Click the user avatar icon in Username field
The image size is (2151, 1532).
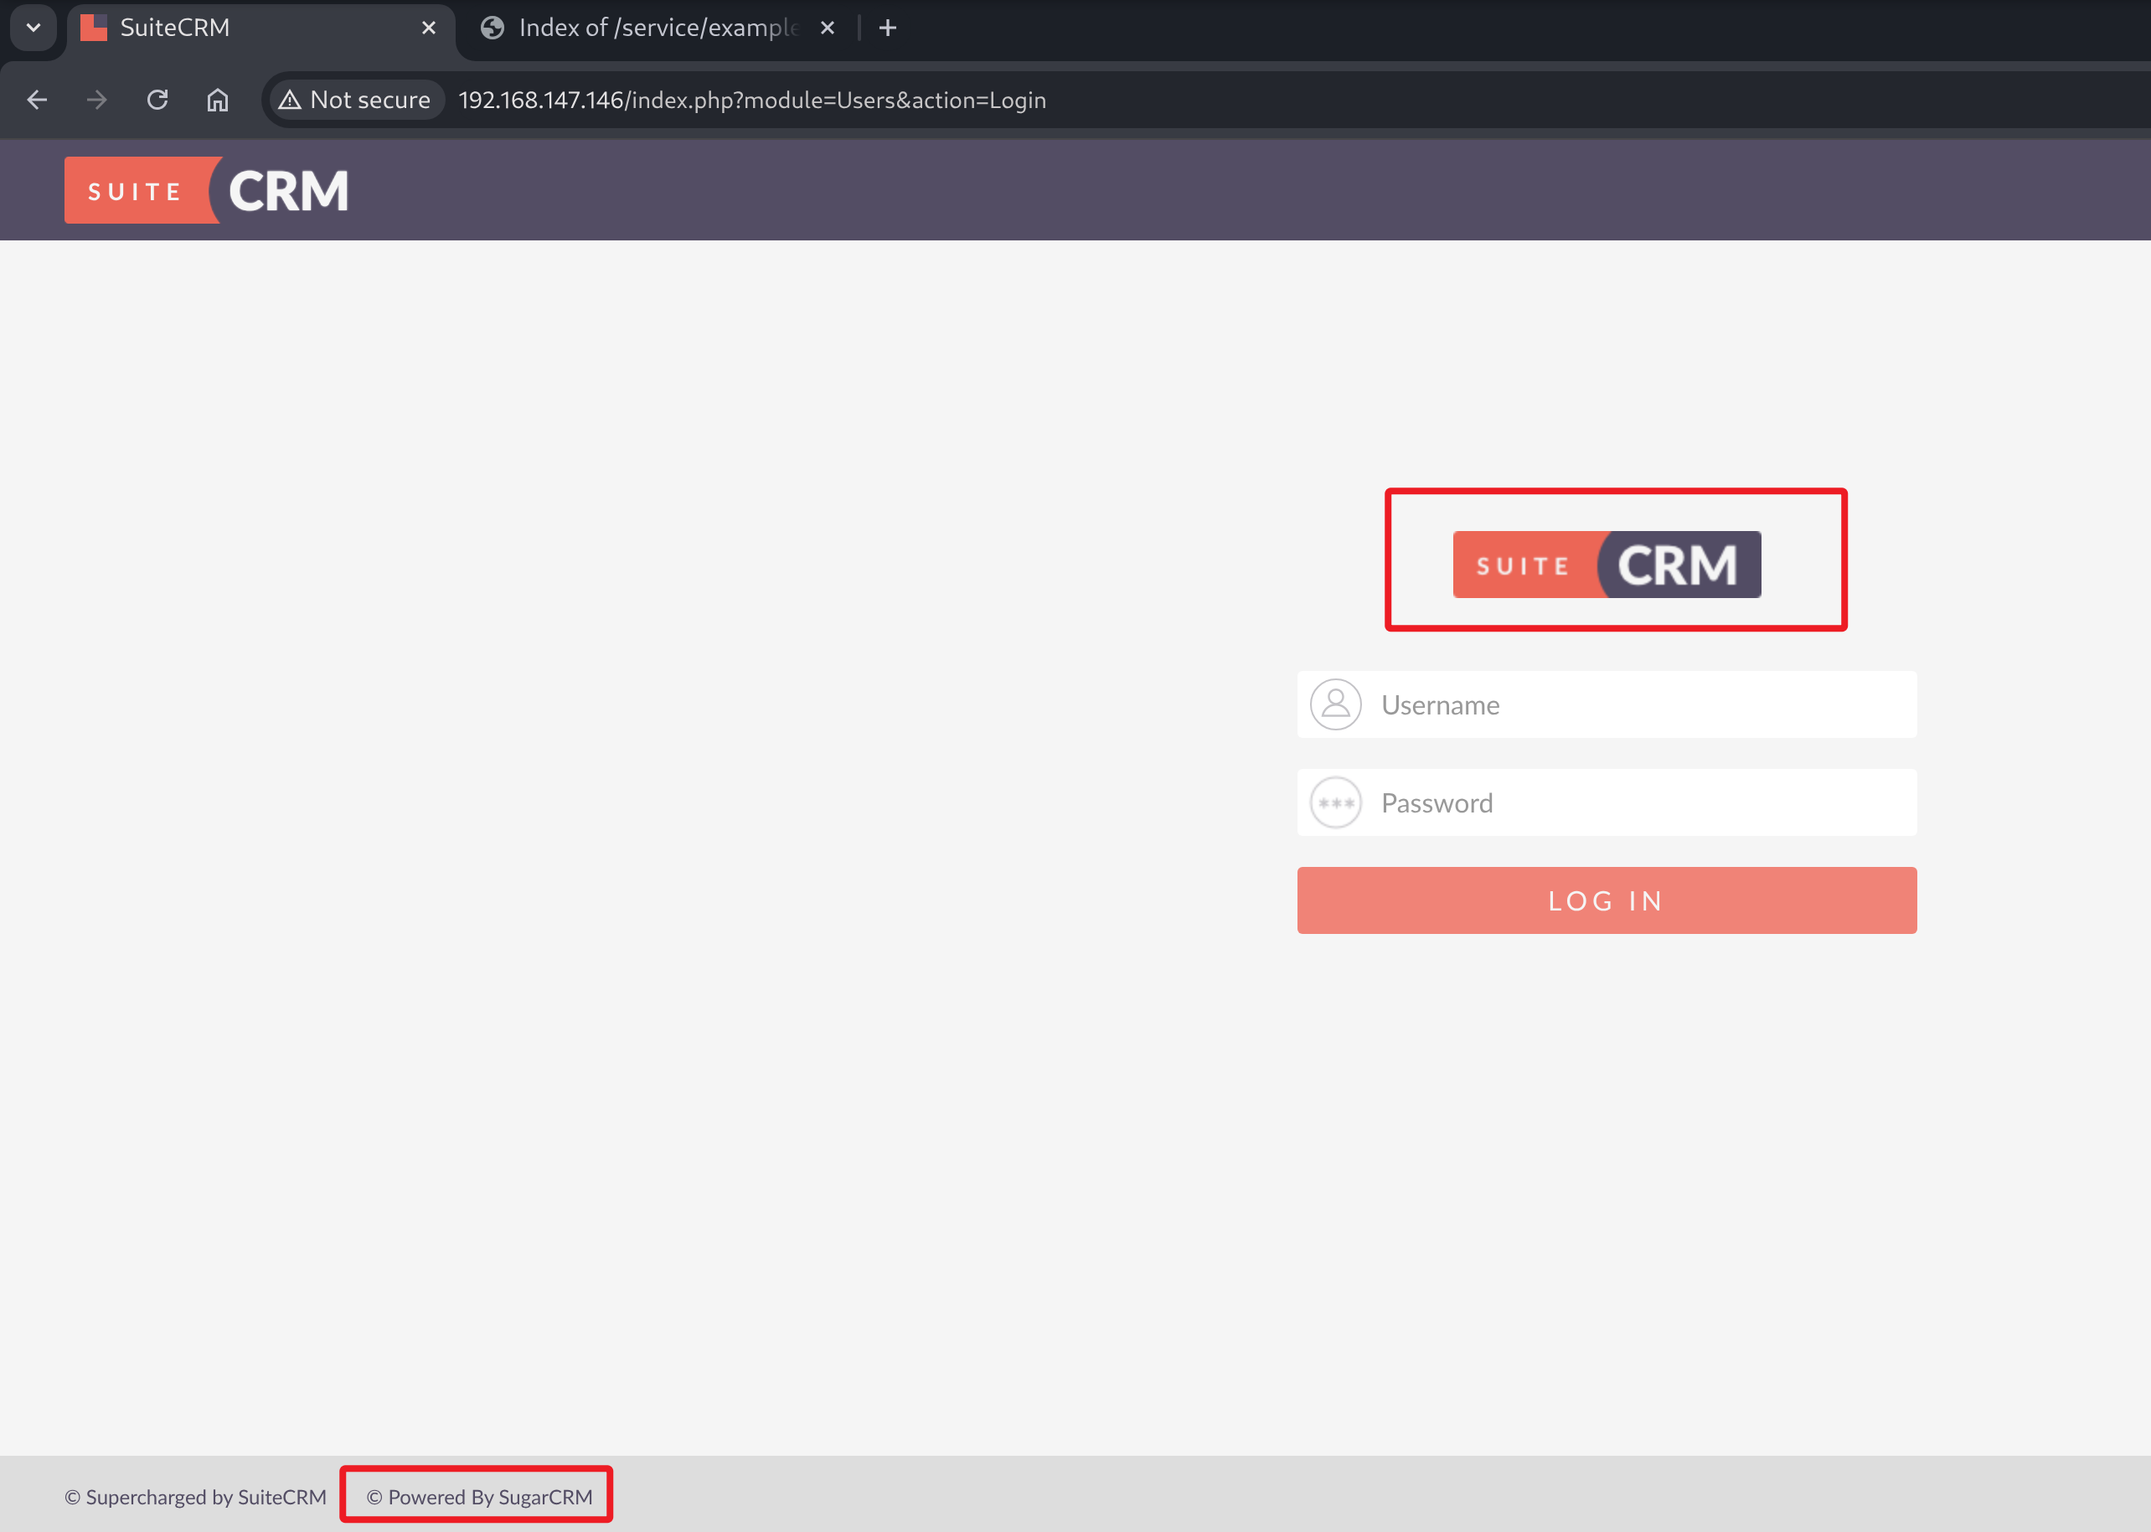[1335, 704]
